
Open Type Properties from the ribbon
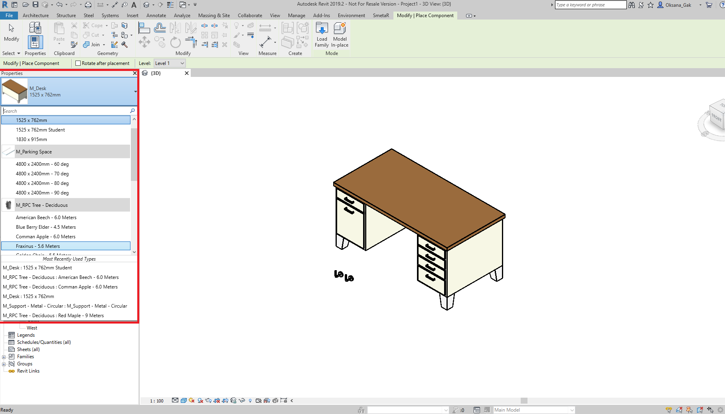[x=35, y=28]
